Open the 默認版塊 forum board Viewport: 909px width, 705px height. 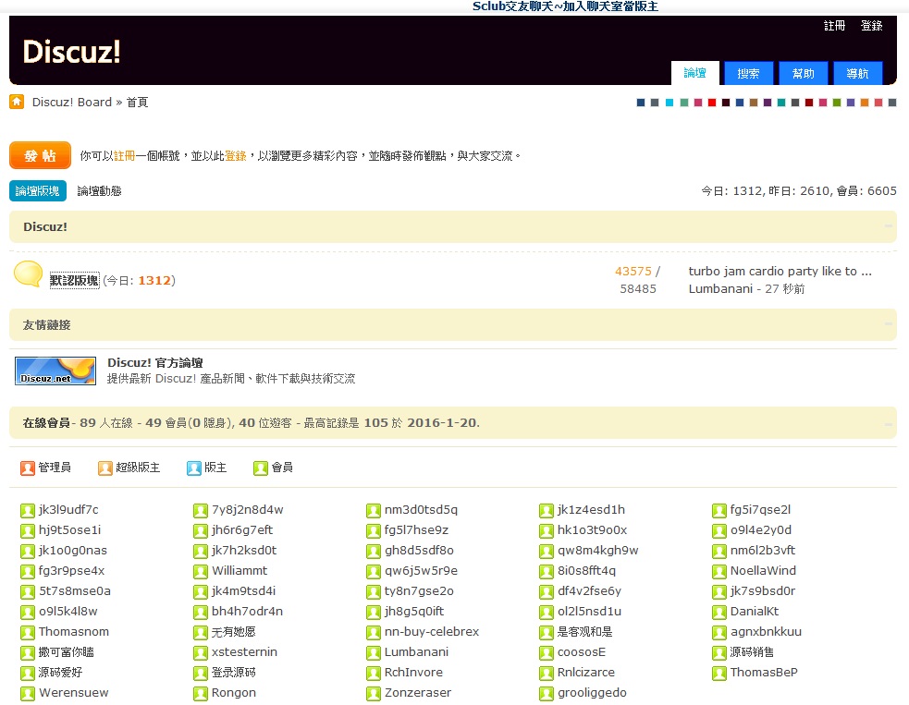pyautogui.click(x=74, y=280)
